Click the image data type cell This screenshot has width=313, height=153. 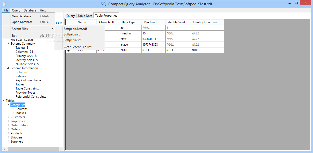(131, 45)
